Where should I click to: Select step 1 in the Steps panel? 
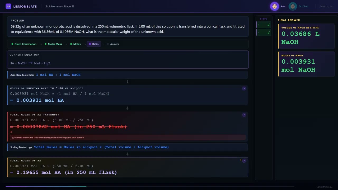(x=264, y=25)
